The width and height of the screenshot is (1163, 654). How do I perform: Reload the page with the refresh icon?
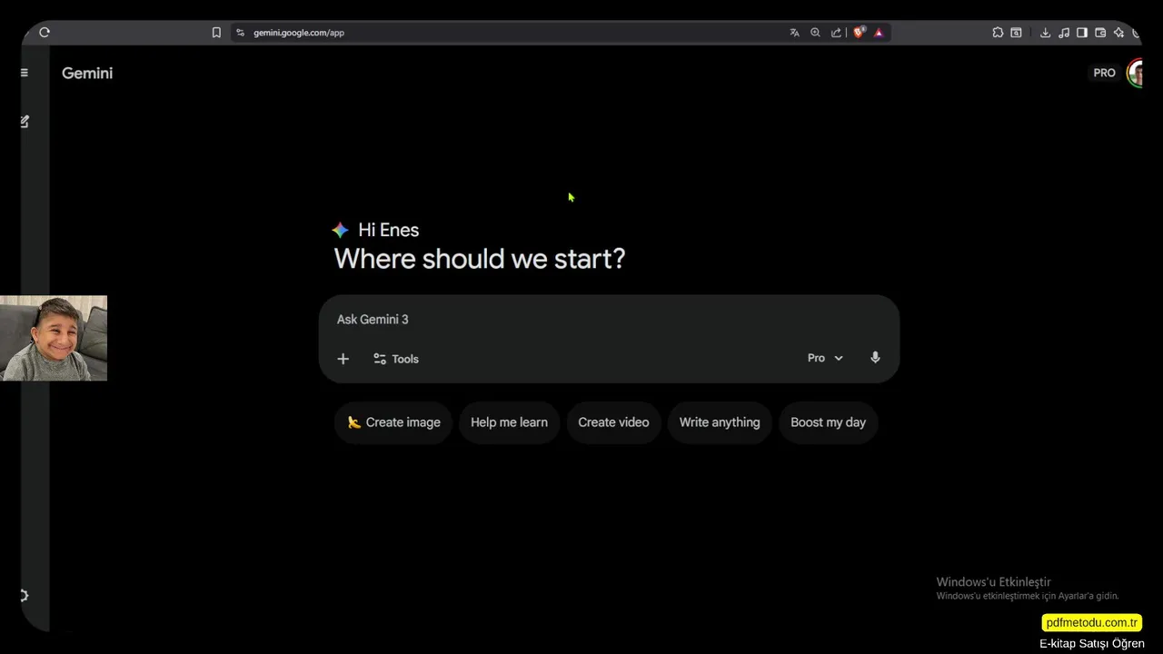click(45, 32)
